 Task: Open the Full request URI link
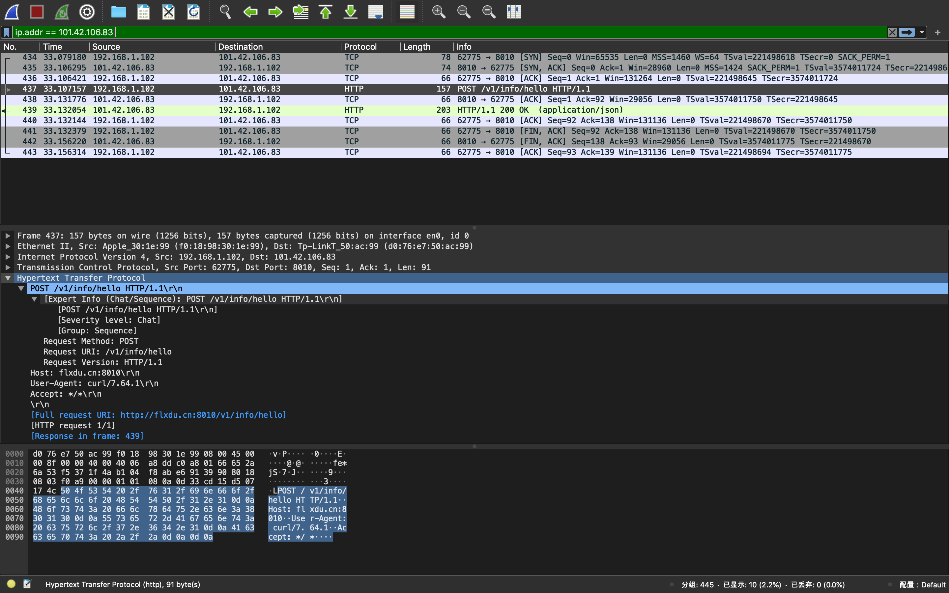(x=158, y=415)
